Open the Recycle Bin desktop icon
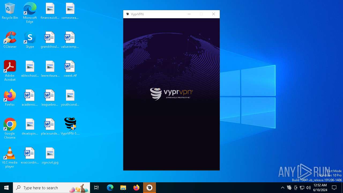This screenshot has height=193, width=343. coord(10,11)
